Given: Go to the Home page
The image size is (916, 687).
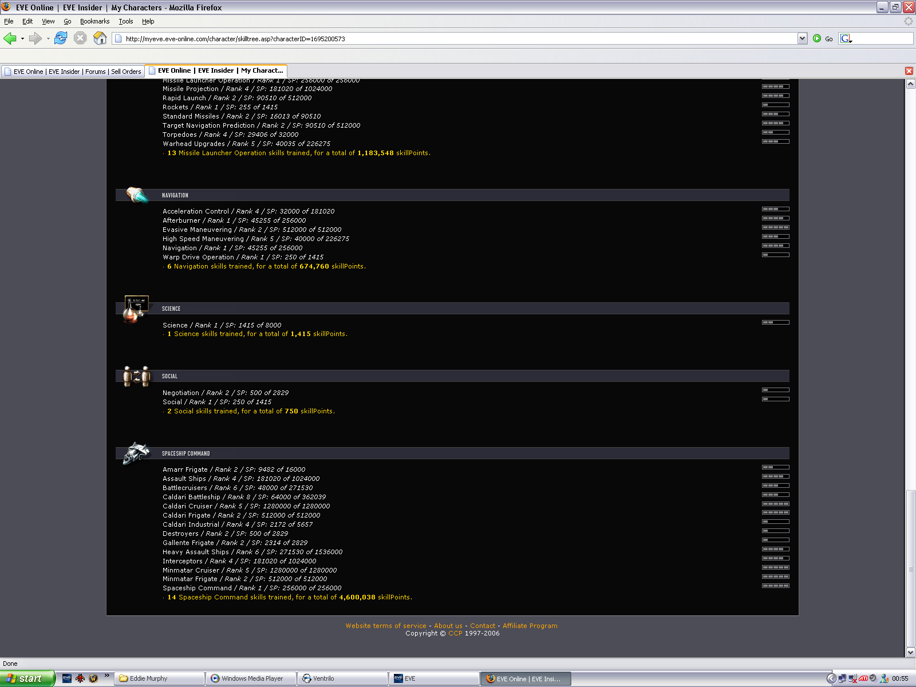Looking at the screenshot, I should (x=100, y=38).
